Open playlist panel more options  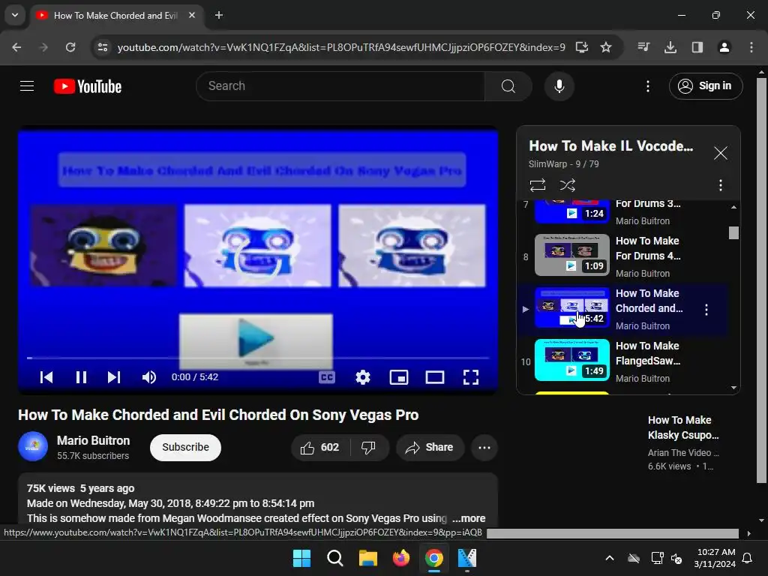pyautogui.click(x=721, y=185)
